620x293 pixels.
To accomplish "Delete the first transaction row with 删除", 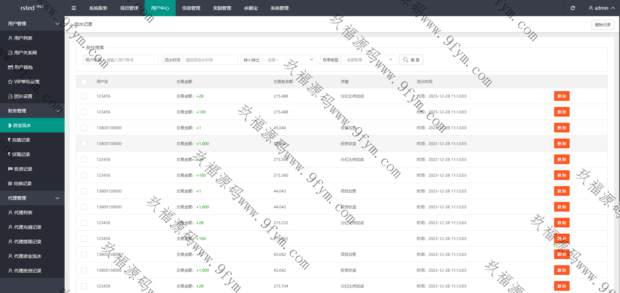I will [x=562, y=96].
